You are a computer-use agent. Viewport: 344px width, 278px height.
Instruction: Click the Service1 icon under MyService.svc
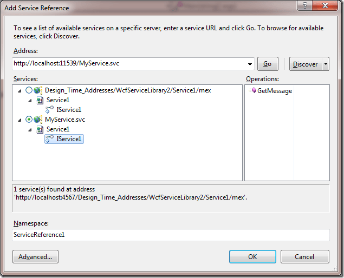(40, 129)
